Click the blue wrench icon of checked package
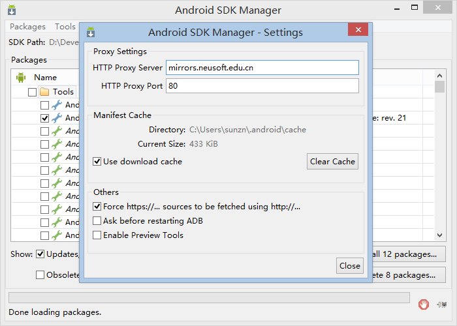 tap(57, 118)
